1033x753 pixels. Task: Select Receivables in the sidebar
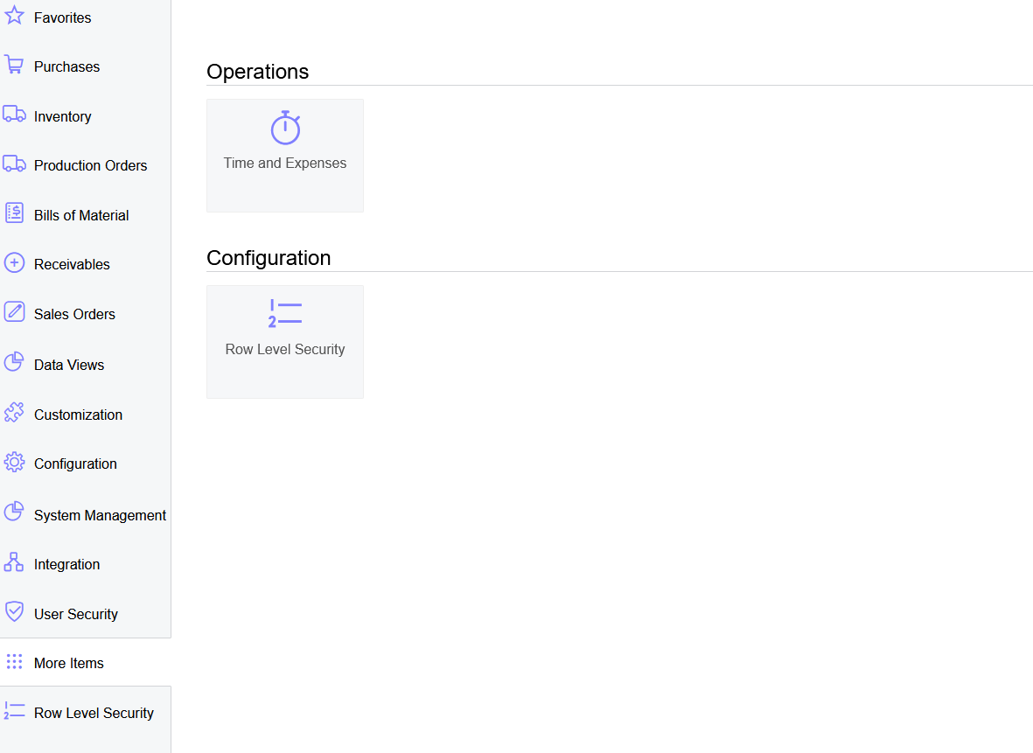[x=72, y=264]
